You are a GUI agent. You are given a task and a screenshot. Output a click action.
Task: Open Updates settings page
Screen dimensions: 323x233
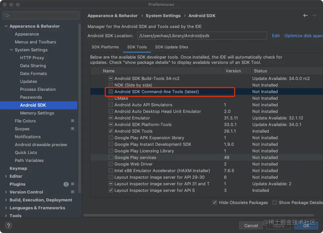point(28,81)
